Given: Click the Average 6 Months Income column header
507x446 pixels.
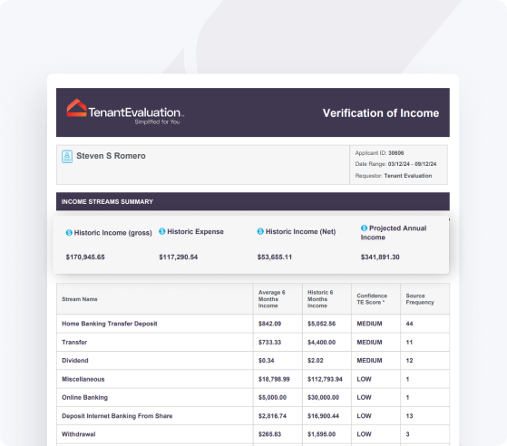Looking at the screenshot, I should pyautogui.click(x=271, y=299).
